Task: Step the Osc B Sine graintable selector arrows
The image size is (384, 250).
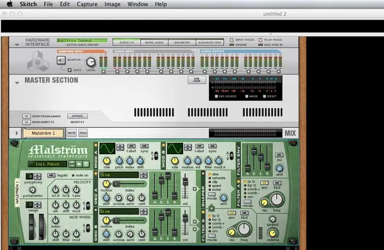Action: (x=143, y=211)
